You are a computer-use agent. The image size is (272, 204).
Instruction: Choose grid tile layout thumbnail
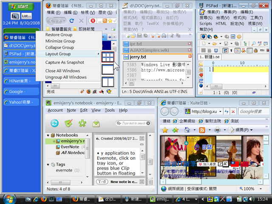(x=108, y=57)
